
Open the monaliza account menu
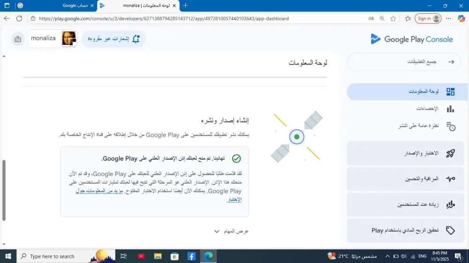click(x=53, y=38)
